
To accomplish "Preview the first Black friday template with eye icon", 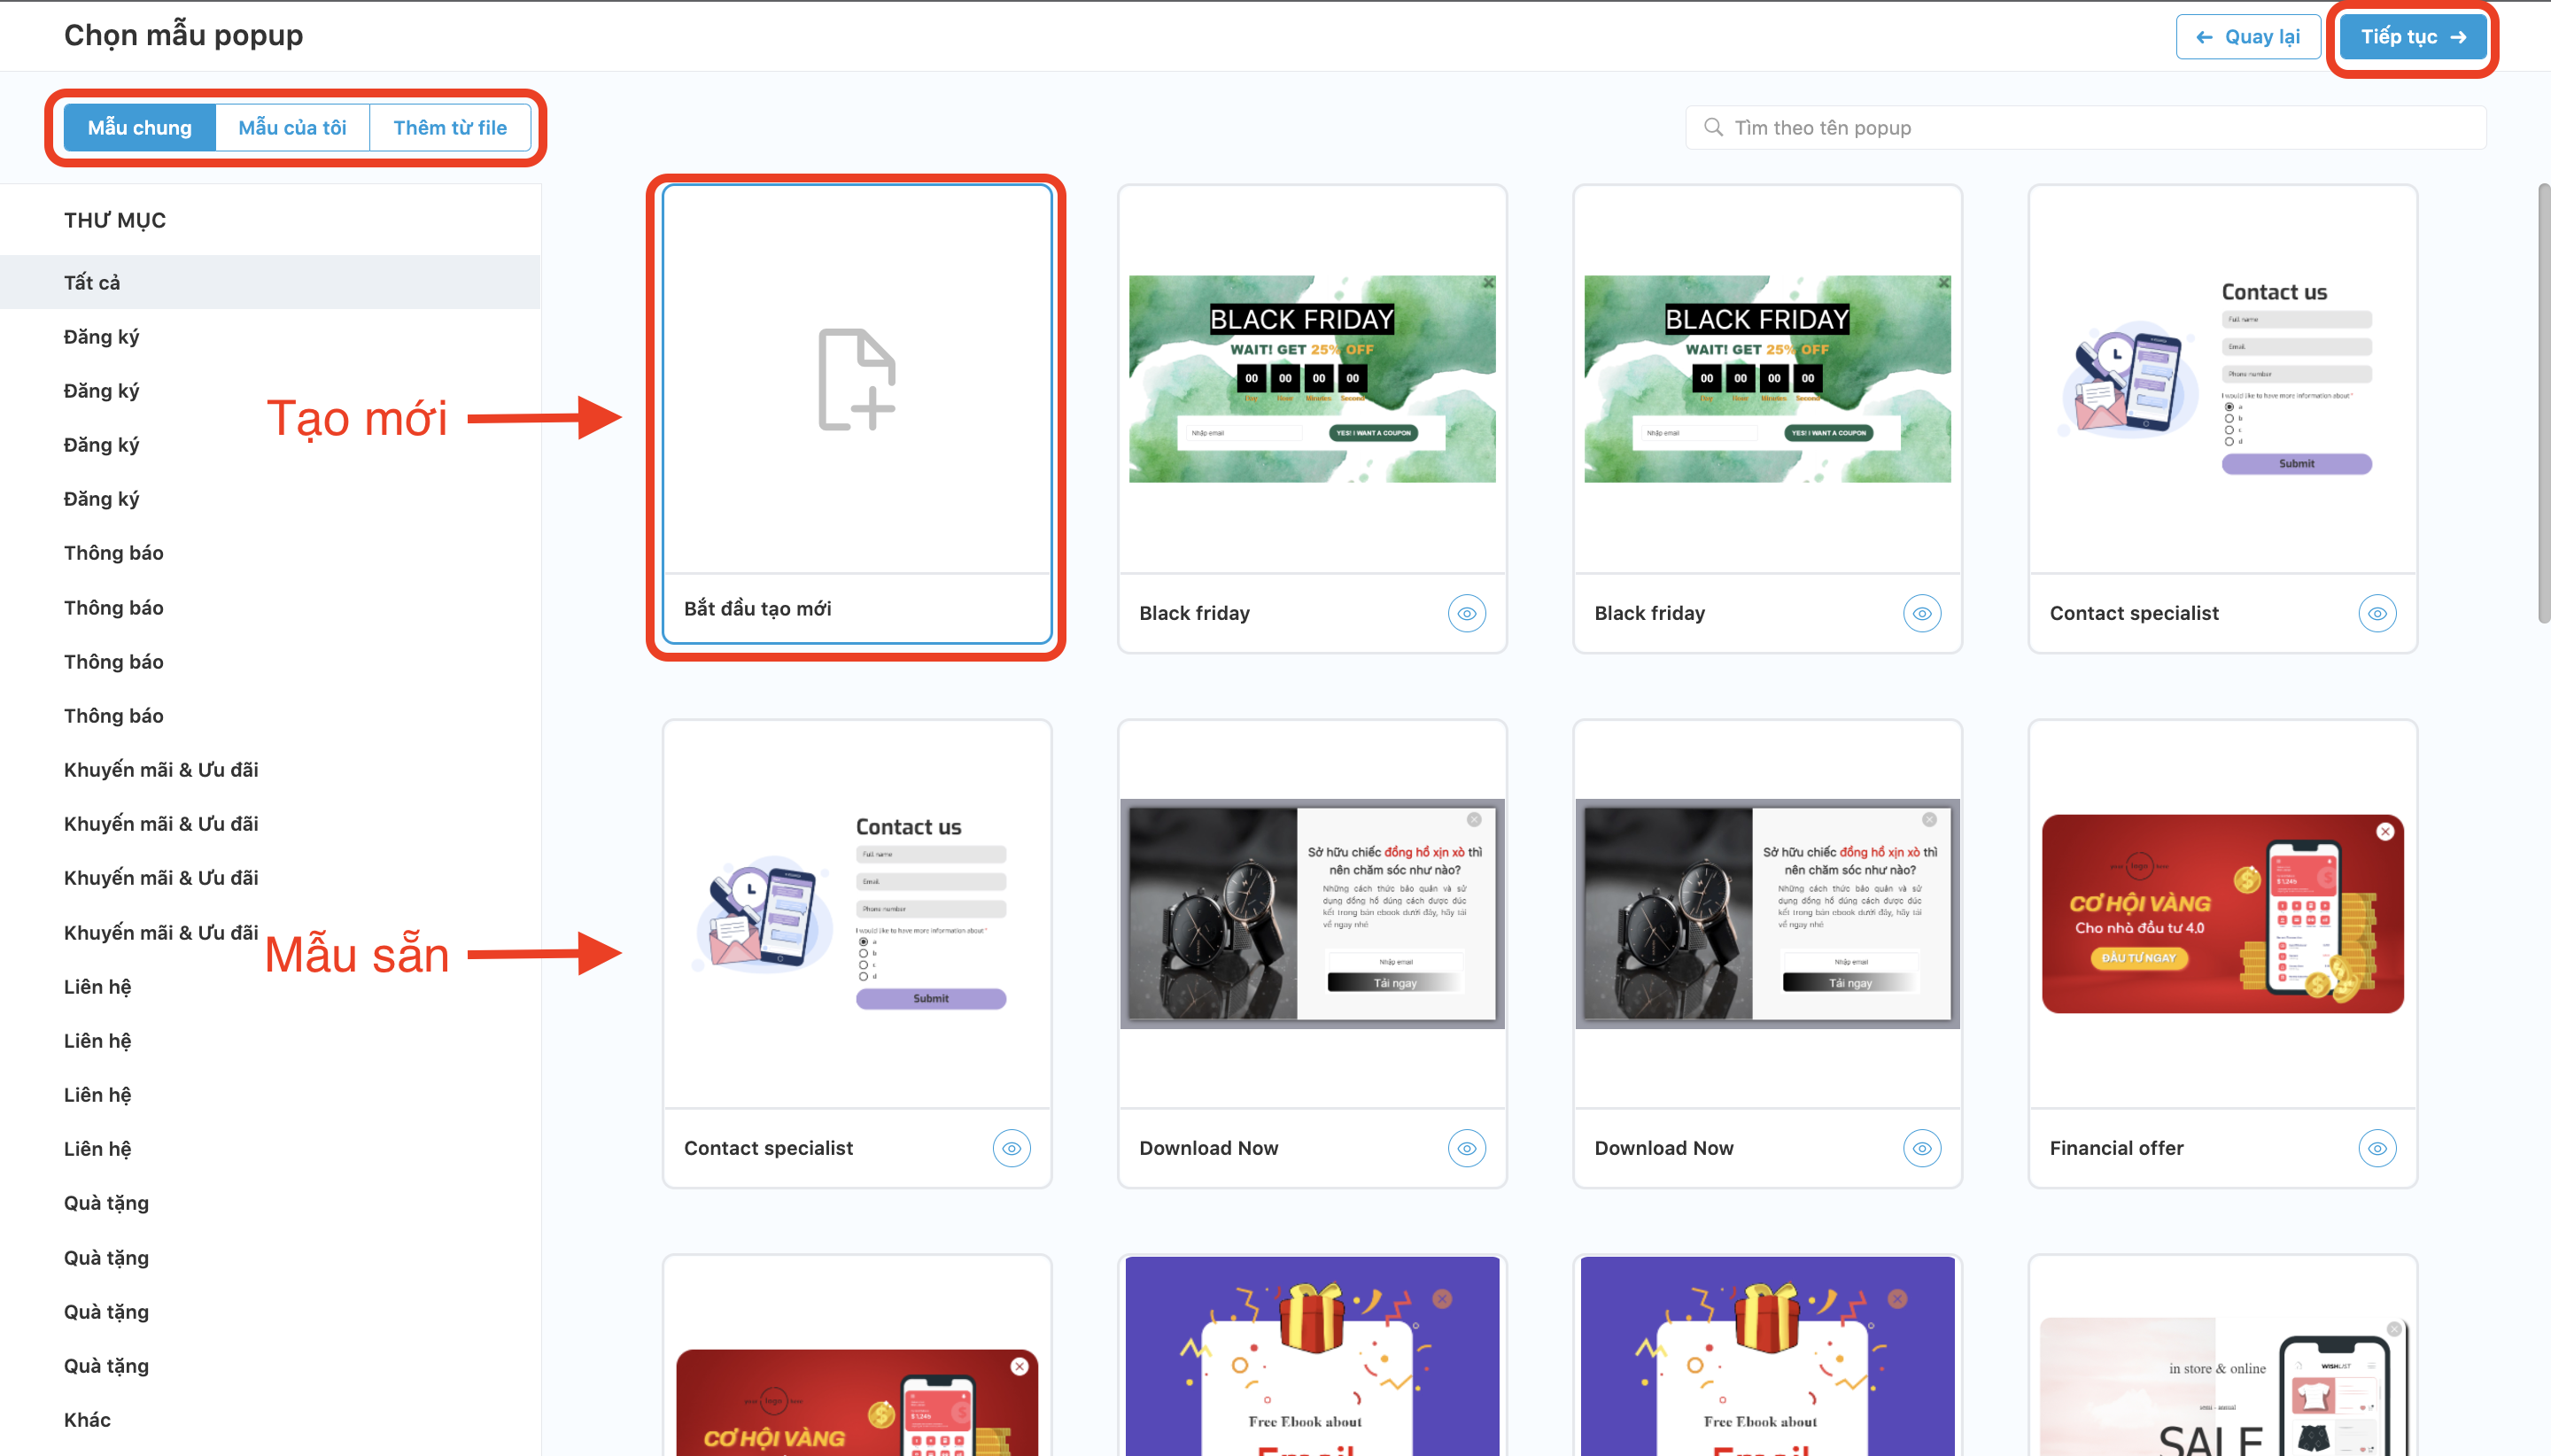I will (1466, 613).
